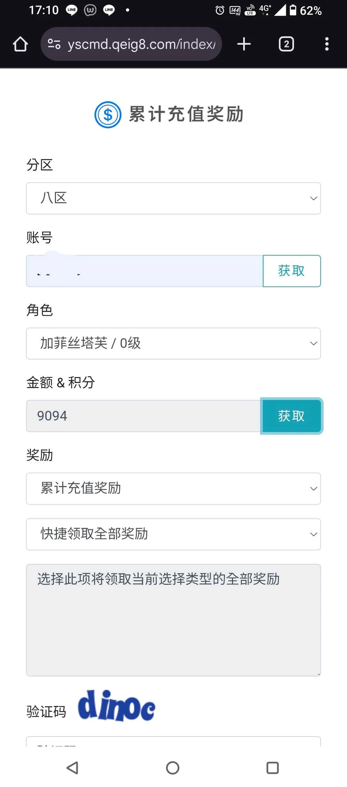Viewport: 347px width, 787px height.
Task: Click the dinoc captcha image
Action: (x=116, y=706)
